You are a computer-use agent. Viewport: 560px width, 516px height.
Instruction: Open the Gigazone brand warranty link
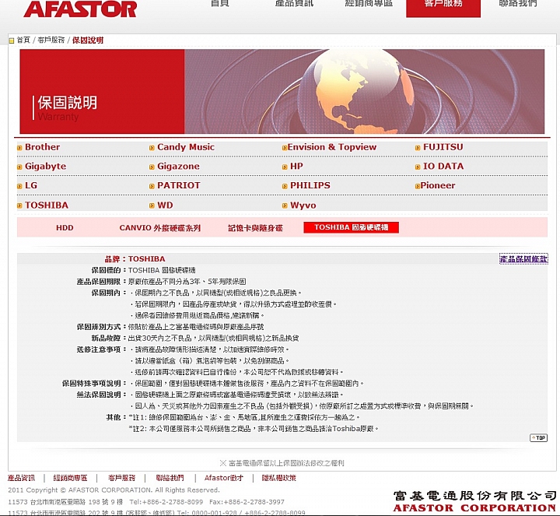178,167
